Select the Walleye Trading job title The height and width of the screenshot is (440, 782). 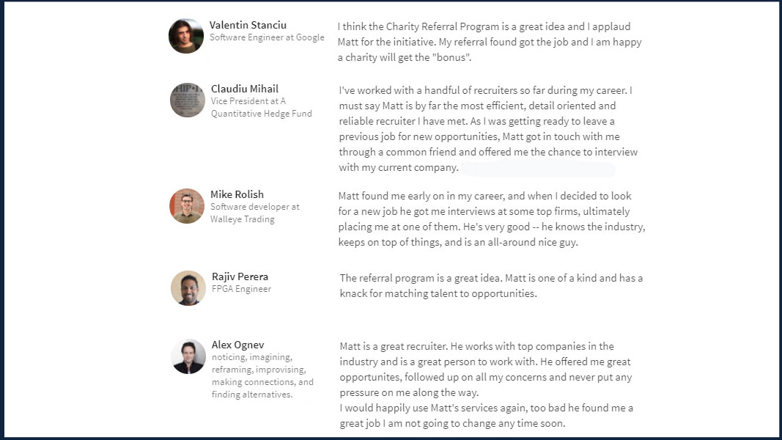click(255, 213)
